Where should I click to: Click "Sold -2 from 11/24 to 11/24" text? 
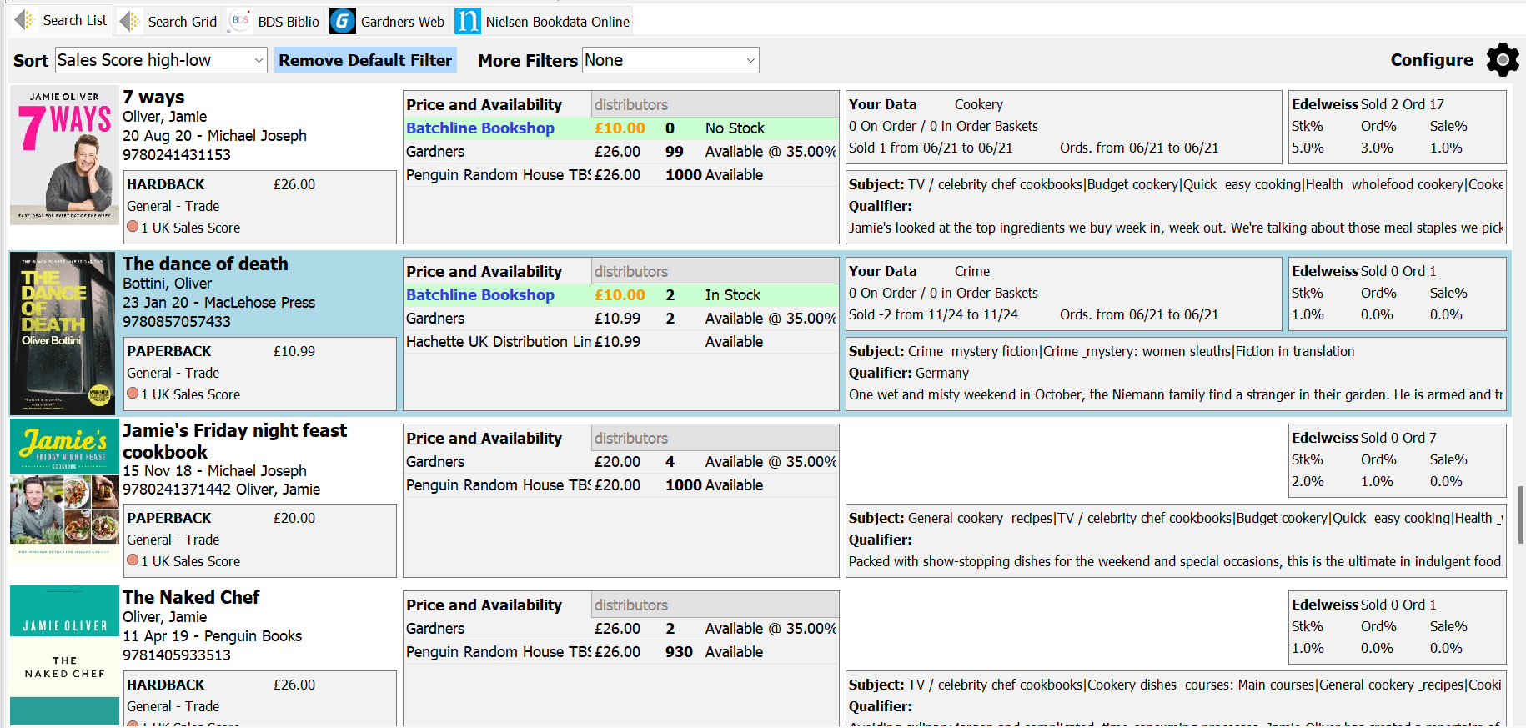click(933, 315)
